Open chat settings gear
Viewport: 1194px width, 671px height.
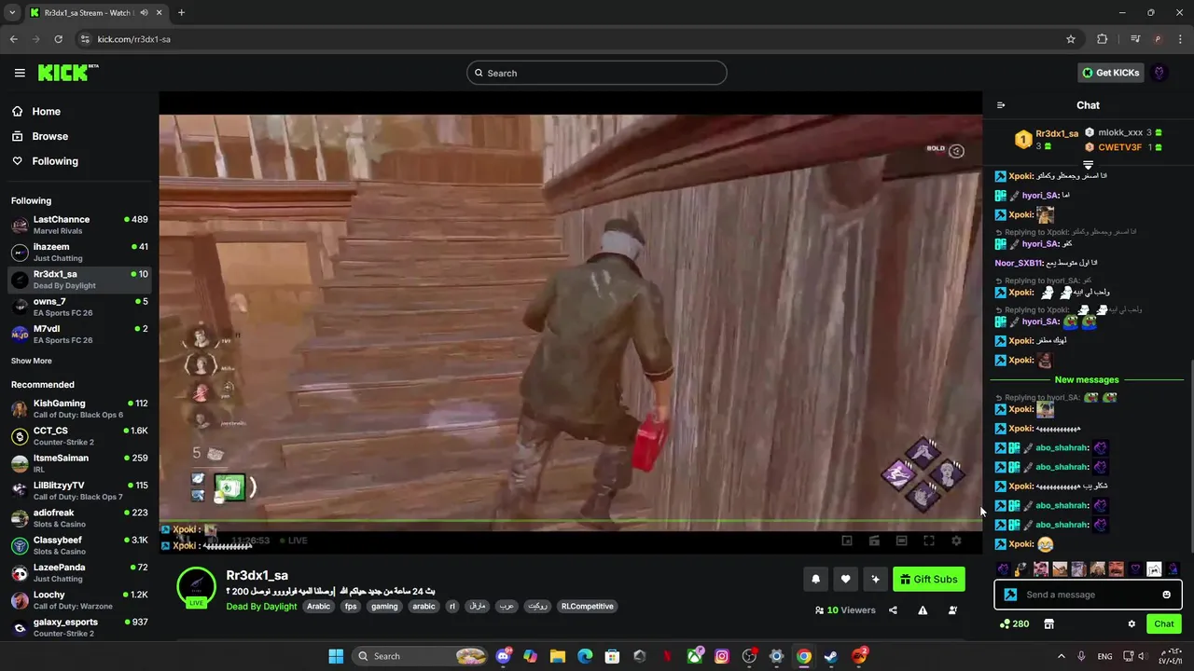pyautogui.click(x=1132, y=624)
